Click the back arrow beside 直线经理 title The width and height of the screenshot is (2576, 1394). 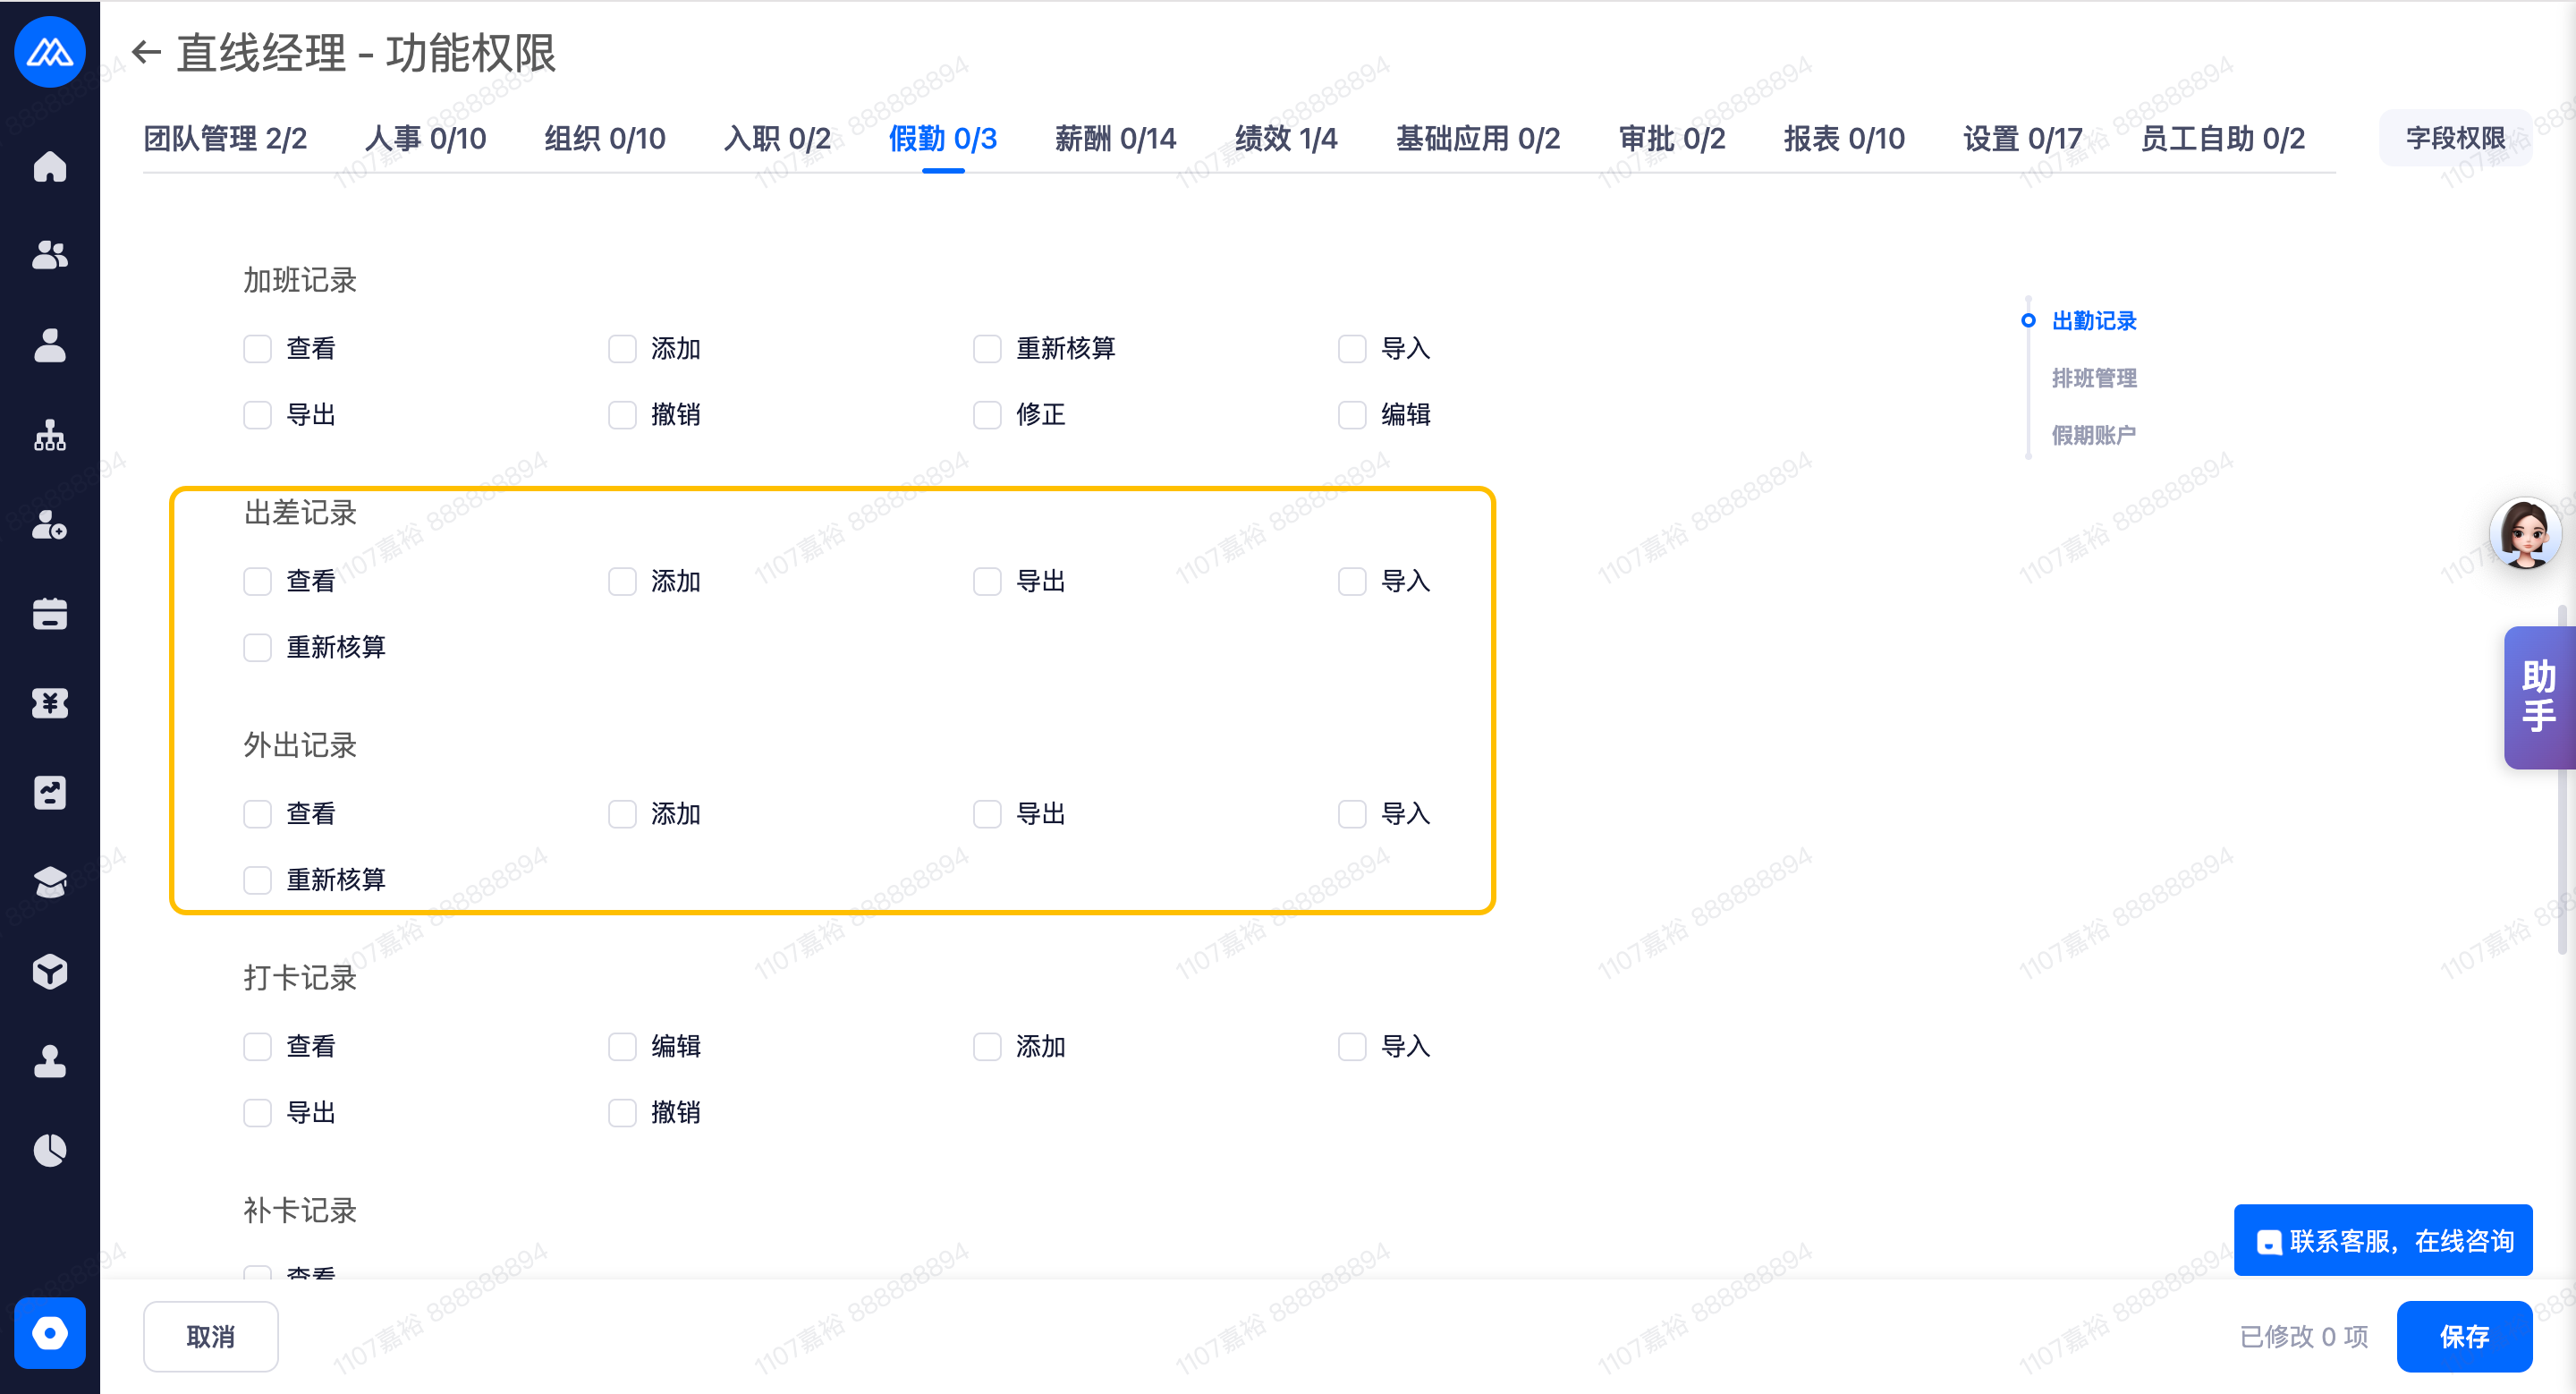tap(147, 52)
